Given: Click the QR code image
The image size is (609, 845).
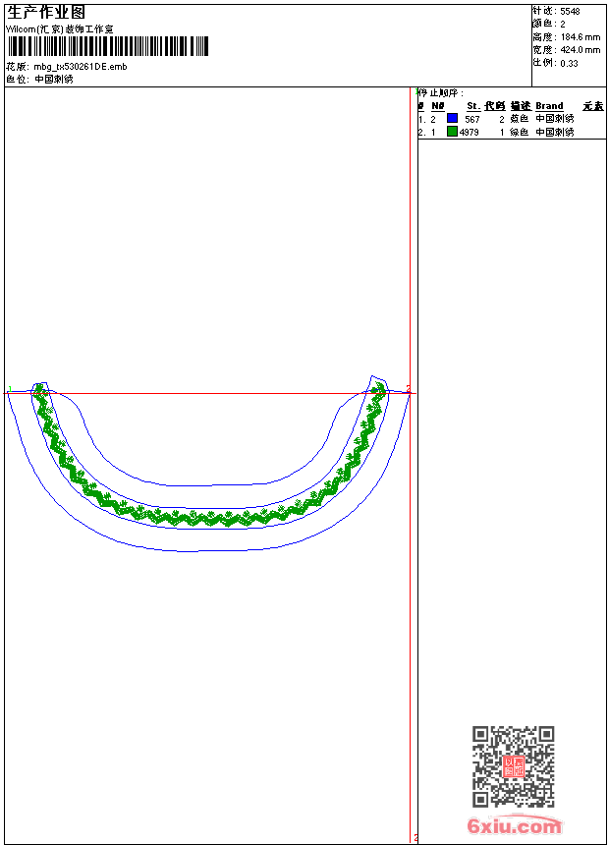Looking at the screenshot, I should coord(513,765).
